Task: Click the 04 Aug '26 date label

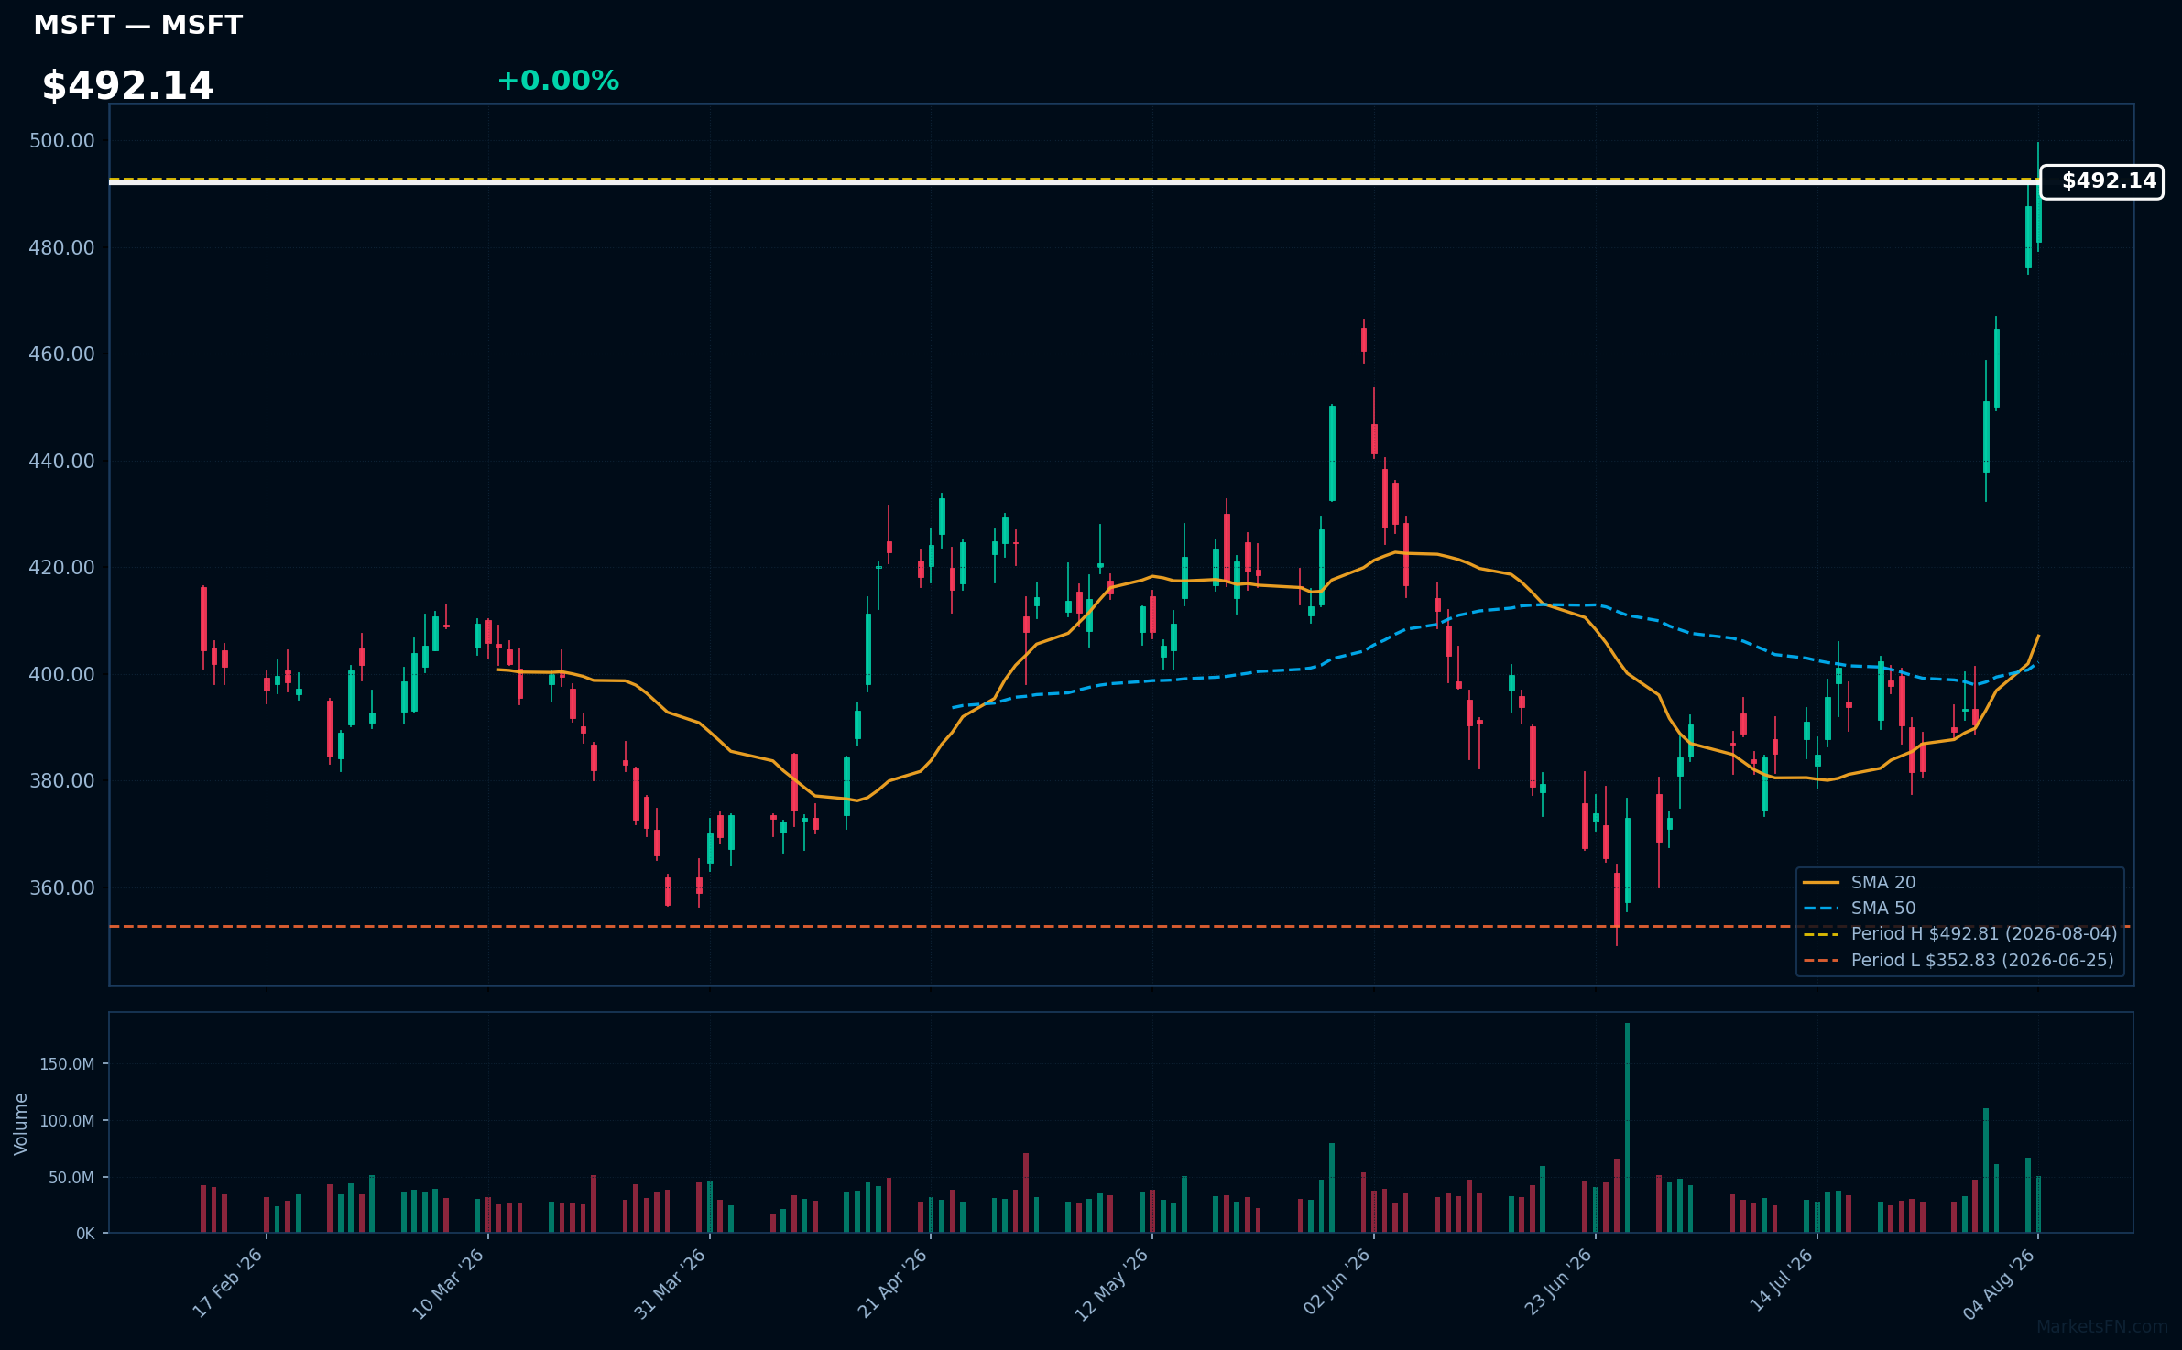Action: (1999, 1283)
